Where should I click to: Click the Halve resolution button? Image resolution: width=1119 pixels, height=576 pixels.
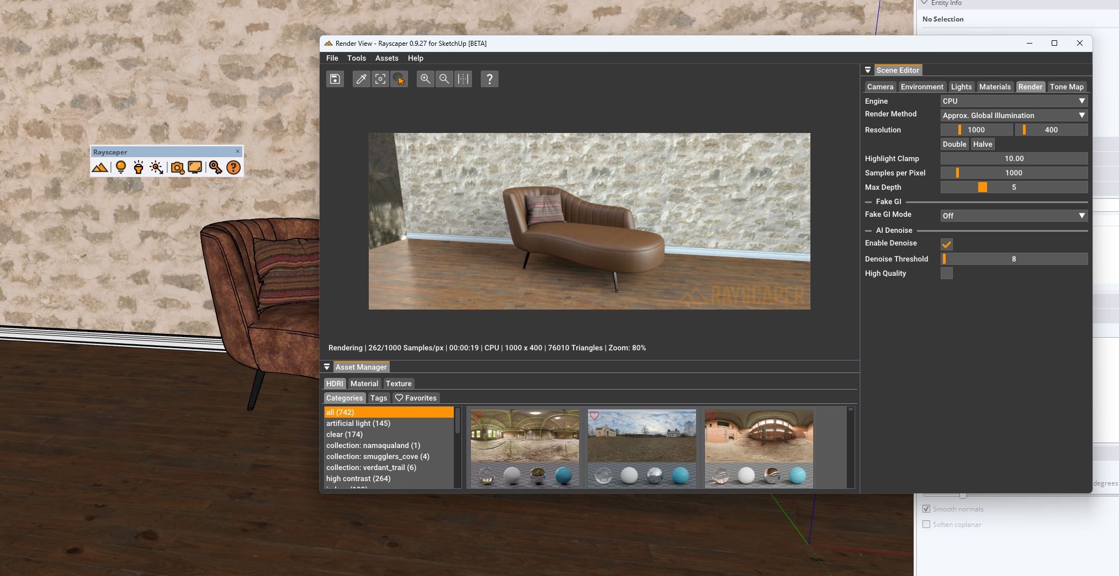tap(982, 144)
